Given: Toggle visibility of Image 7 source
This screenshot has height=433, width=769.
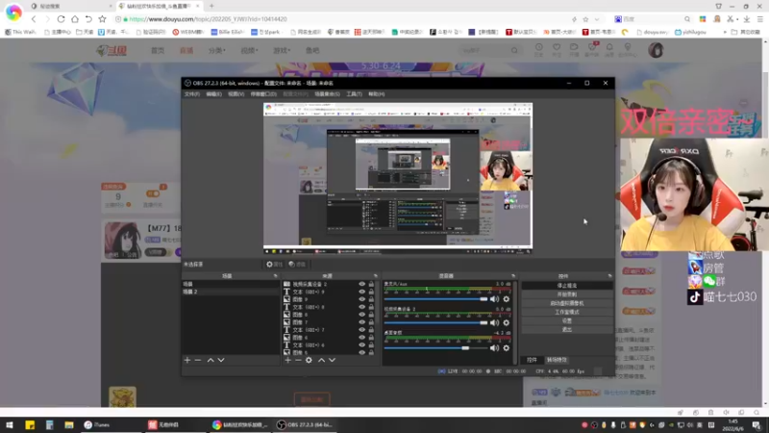Looking at the screenshot, I should pyautogui.click(x=362, y=322).
